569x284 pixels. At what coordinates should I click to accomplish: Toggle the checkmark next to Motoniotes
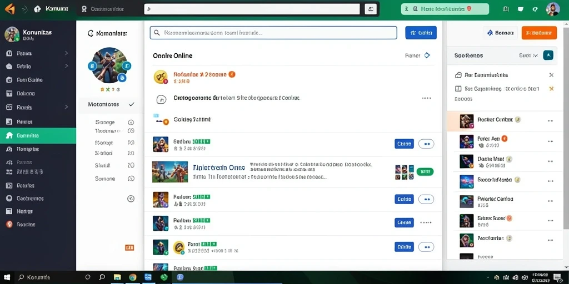coord(131,104)
